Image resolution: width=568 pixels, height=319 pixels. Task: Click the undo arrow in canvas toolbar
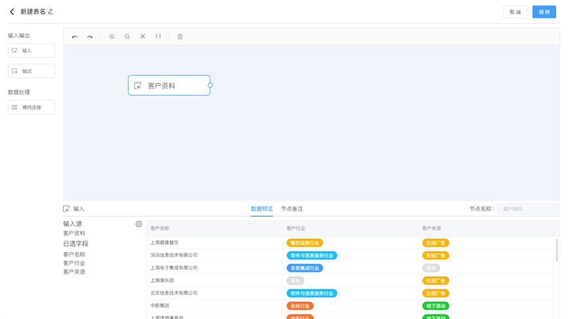[x=75, y=37]
